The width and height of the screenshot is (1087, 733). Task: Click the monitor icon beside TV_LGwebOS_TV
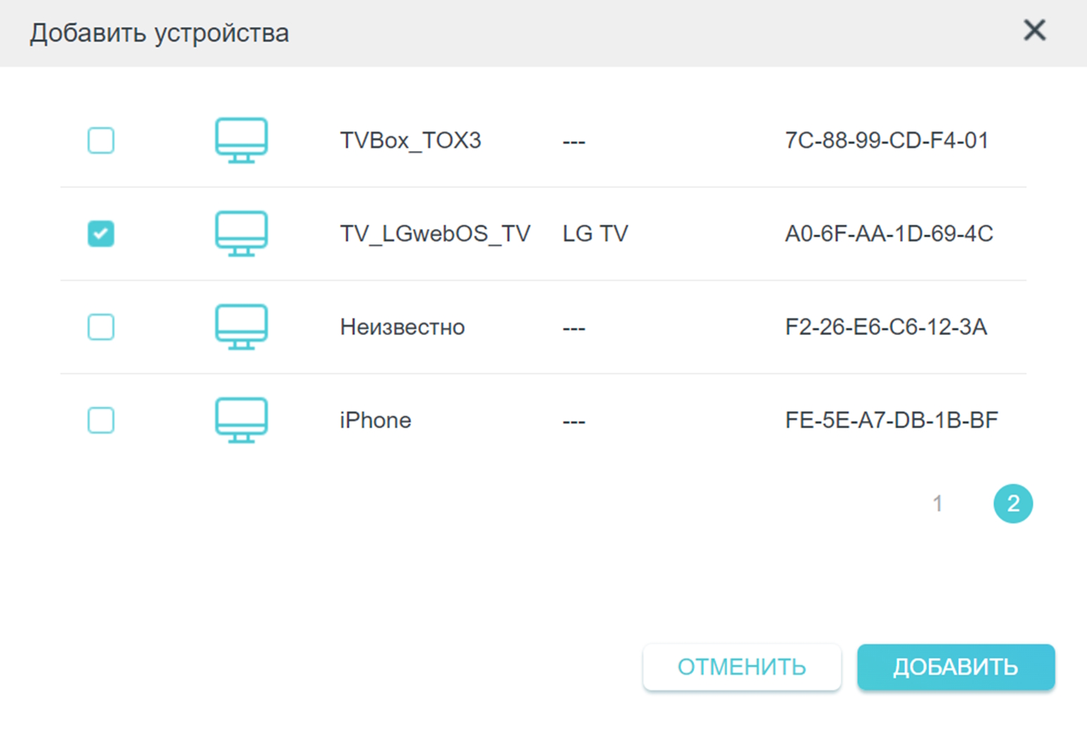pyautogui.click(x=241, y=234)
